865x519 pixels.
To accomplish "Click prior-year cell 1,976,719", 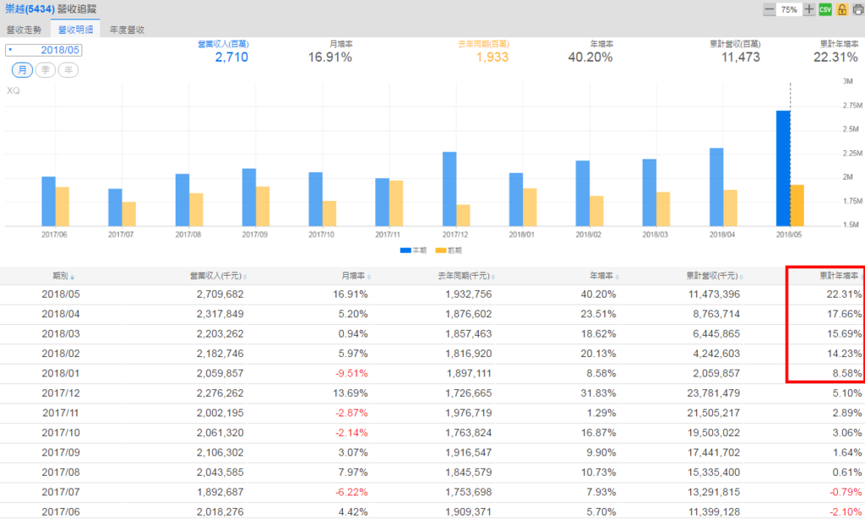I will tap(468, 414).
